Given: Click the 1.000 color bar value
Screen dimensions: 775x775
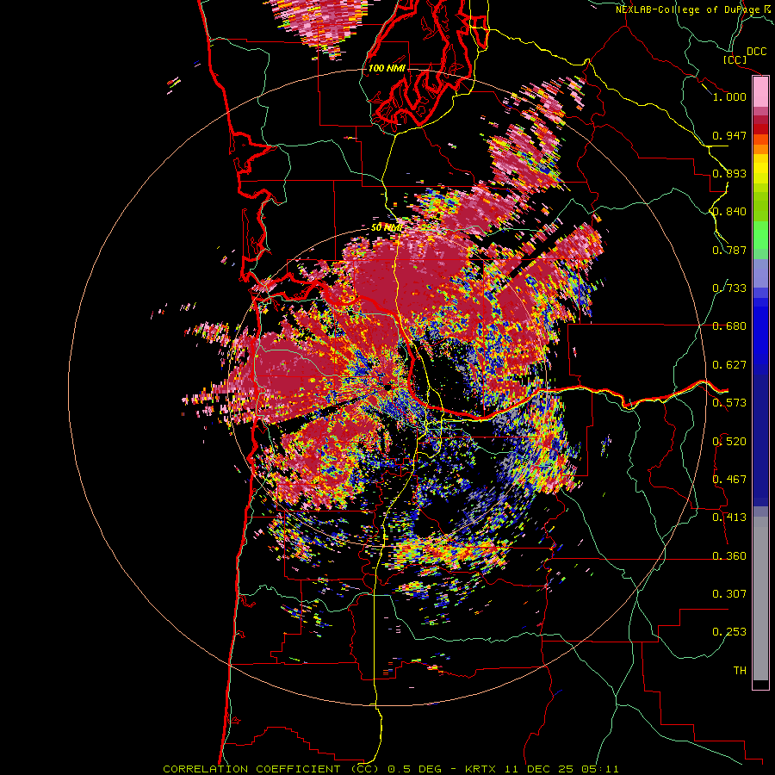Looking at the screenshot, I should tap(729, 96).
